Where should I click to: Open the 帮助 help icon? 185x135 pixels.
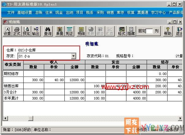[168, 31]
